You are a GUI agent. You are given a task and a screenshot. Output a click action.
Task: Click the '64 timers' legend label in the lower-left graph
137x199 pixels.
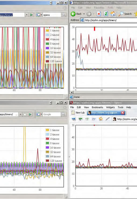pos(55,156)
